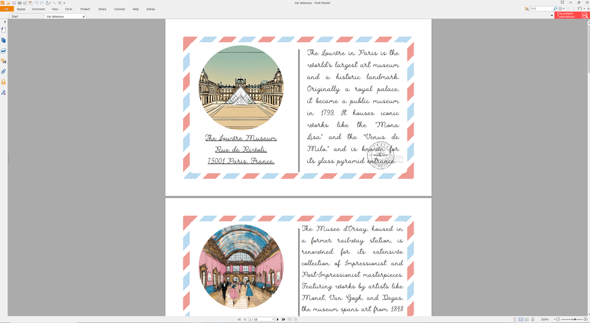Click the ribbon display options grid icon
This screenshot has height=323, width=590.
[562, 2]
